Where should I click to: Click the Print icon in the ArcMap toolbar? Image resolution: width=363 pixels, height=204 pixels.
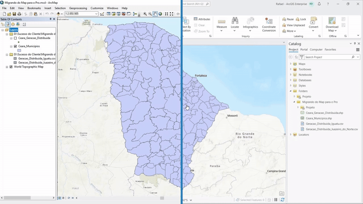(x=19, y=14)
